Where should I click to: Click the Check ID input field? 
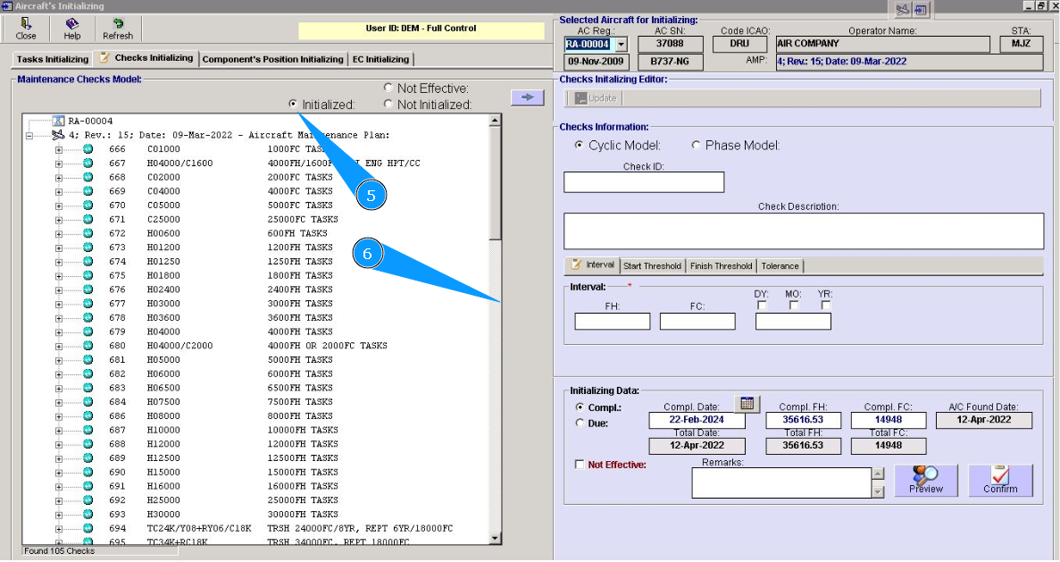coord(643,182)
